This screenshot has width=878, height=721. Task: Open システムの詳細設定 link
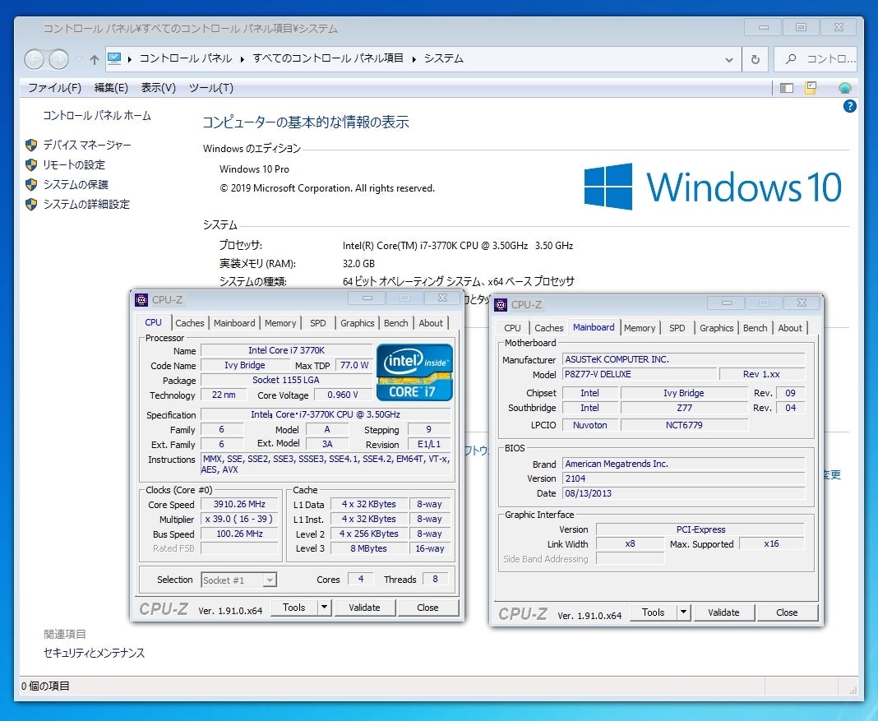pos(86,205)
